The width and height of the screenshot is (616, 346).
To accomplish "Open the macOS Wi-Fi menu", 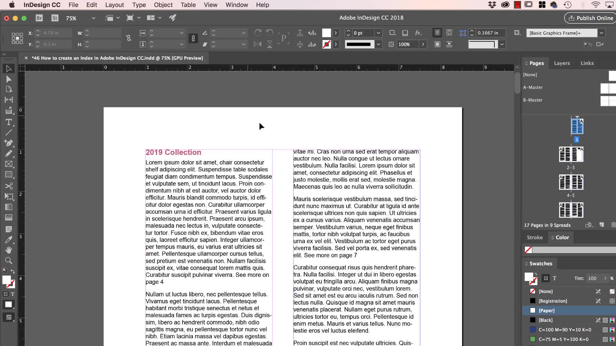I will 595,5.
